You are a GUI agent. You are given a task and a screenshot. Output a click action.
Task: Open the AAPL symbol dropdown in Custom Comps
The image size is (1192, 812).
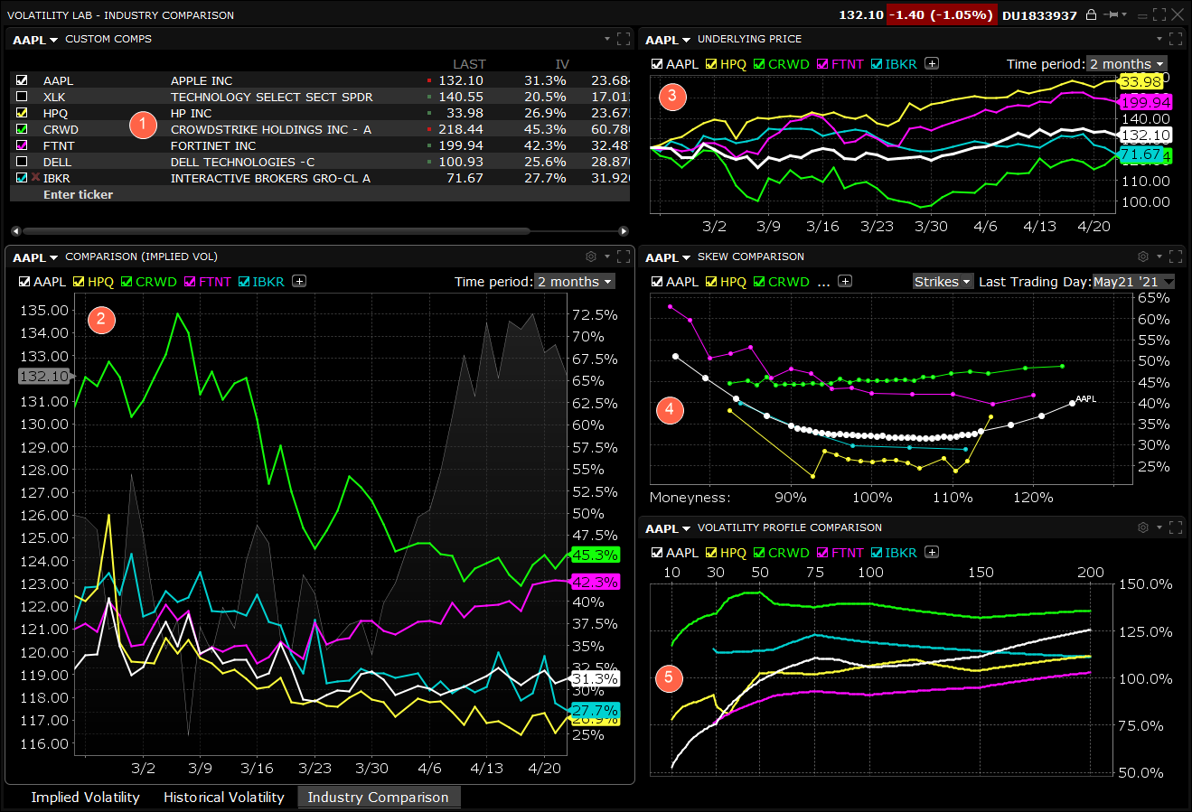coord(35,39)
